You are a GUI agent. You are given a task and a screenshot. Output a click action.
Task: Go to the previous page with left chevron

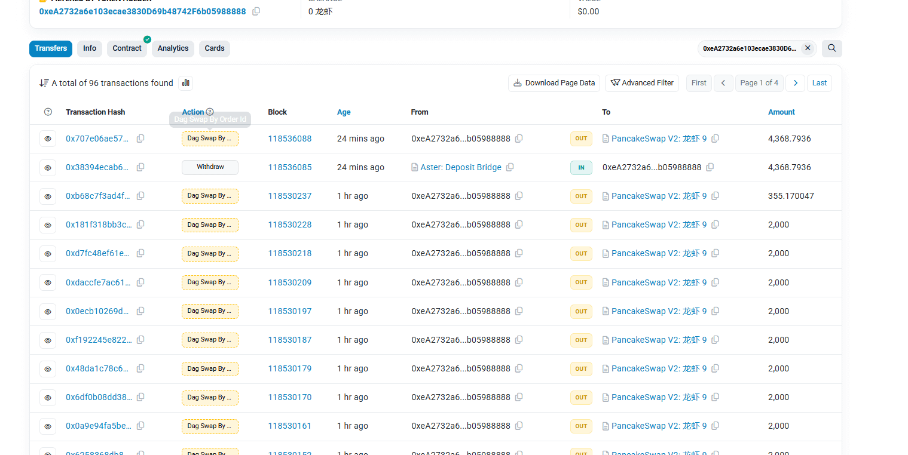(723, 83)
